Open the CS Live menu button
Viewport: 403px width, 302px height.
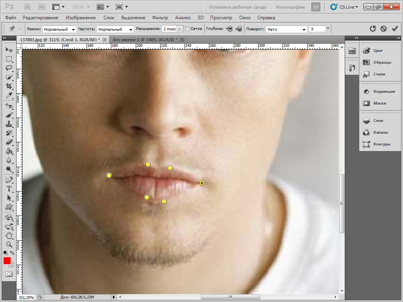(x=344, y=7)
